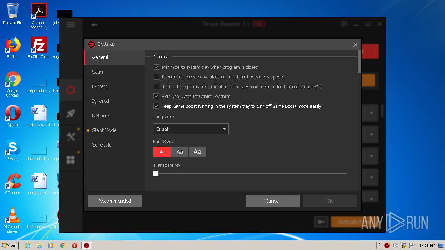Switch to the Scheduler settings tab
This screenshot has height=250, width=445.
point(114,145)
